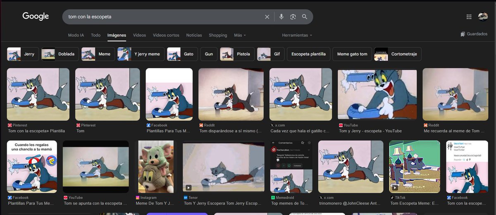Click the magnifying glass search button
Image resolution: width=496 pixels, height=215 pixels.
305,17
